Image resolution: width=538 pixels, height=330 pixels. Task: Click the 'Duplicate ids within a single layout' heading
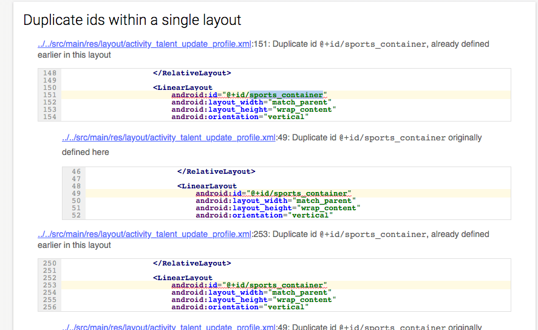point(132,20)
